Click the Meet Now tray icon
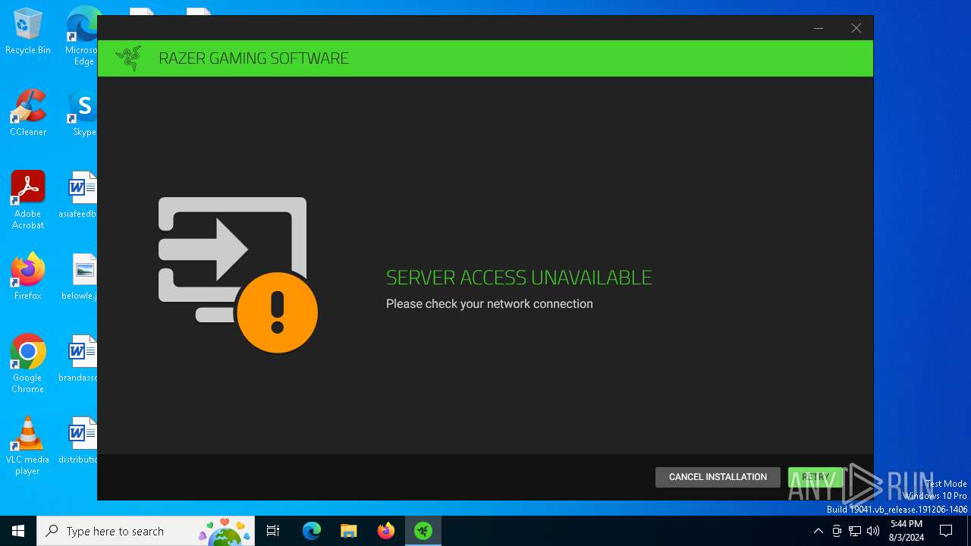This screenshot has height=546, width=971. [837, 531]
